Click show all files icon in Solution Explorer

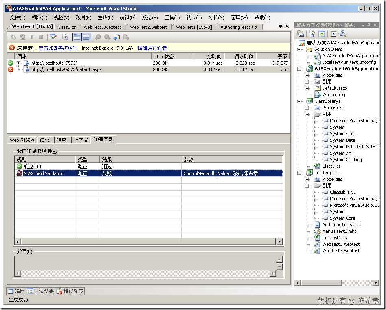click(x=312, y=34)
